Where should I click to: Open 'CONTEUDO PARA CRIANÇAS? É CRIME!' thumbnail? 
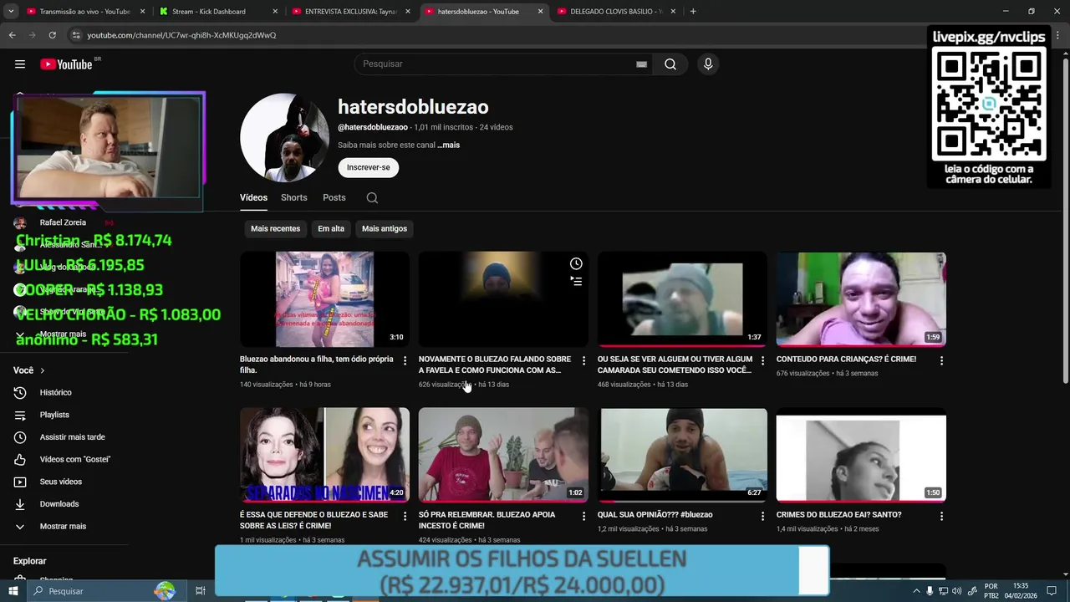[861, 299]
